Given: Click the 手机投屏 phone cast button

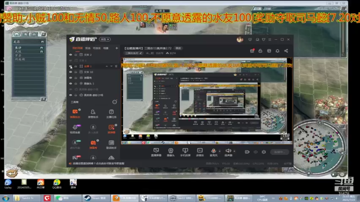Looking at the screenshot, I should tap(185, 152).
